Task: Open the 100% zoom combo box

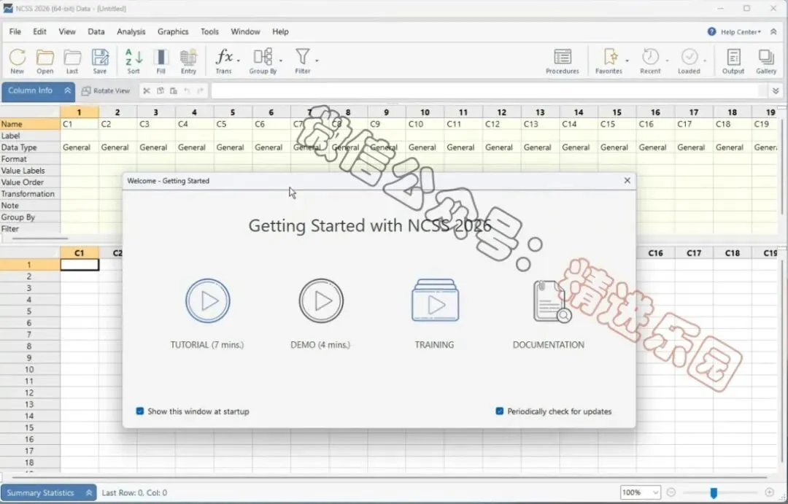Action: click(x=641, y=492)
